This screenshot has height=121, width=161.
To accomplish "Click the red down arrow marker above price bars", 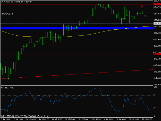I will (142, 7).
